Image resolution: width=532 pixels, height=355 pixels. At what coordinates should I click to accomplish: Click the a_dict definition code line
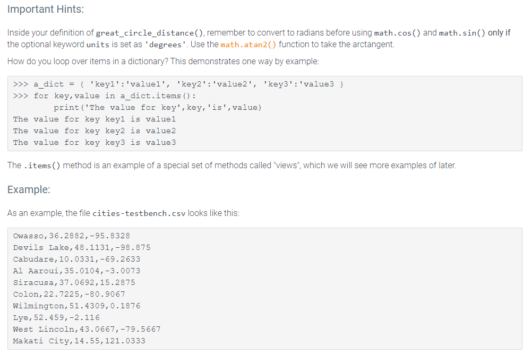pyautogui.click(x=178, y=84)
